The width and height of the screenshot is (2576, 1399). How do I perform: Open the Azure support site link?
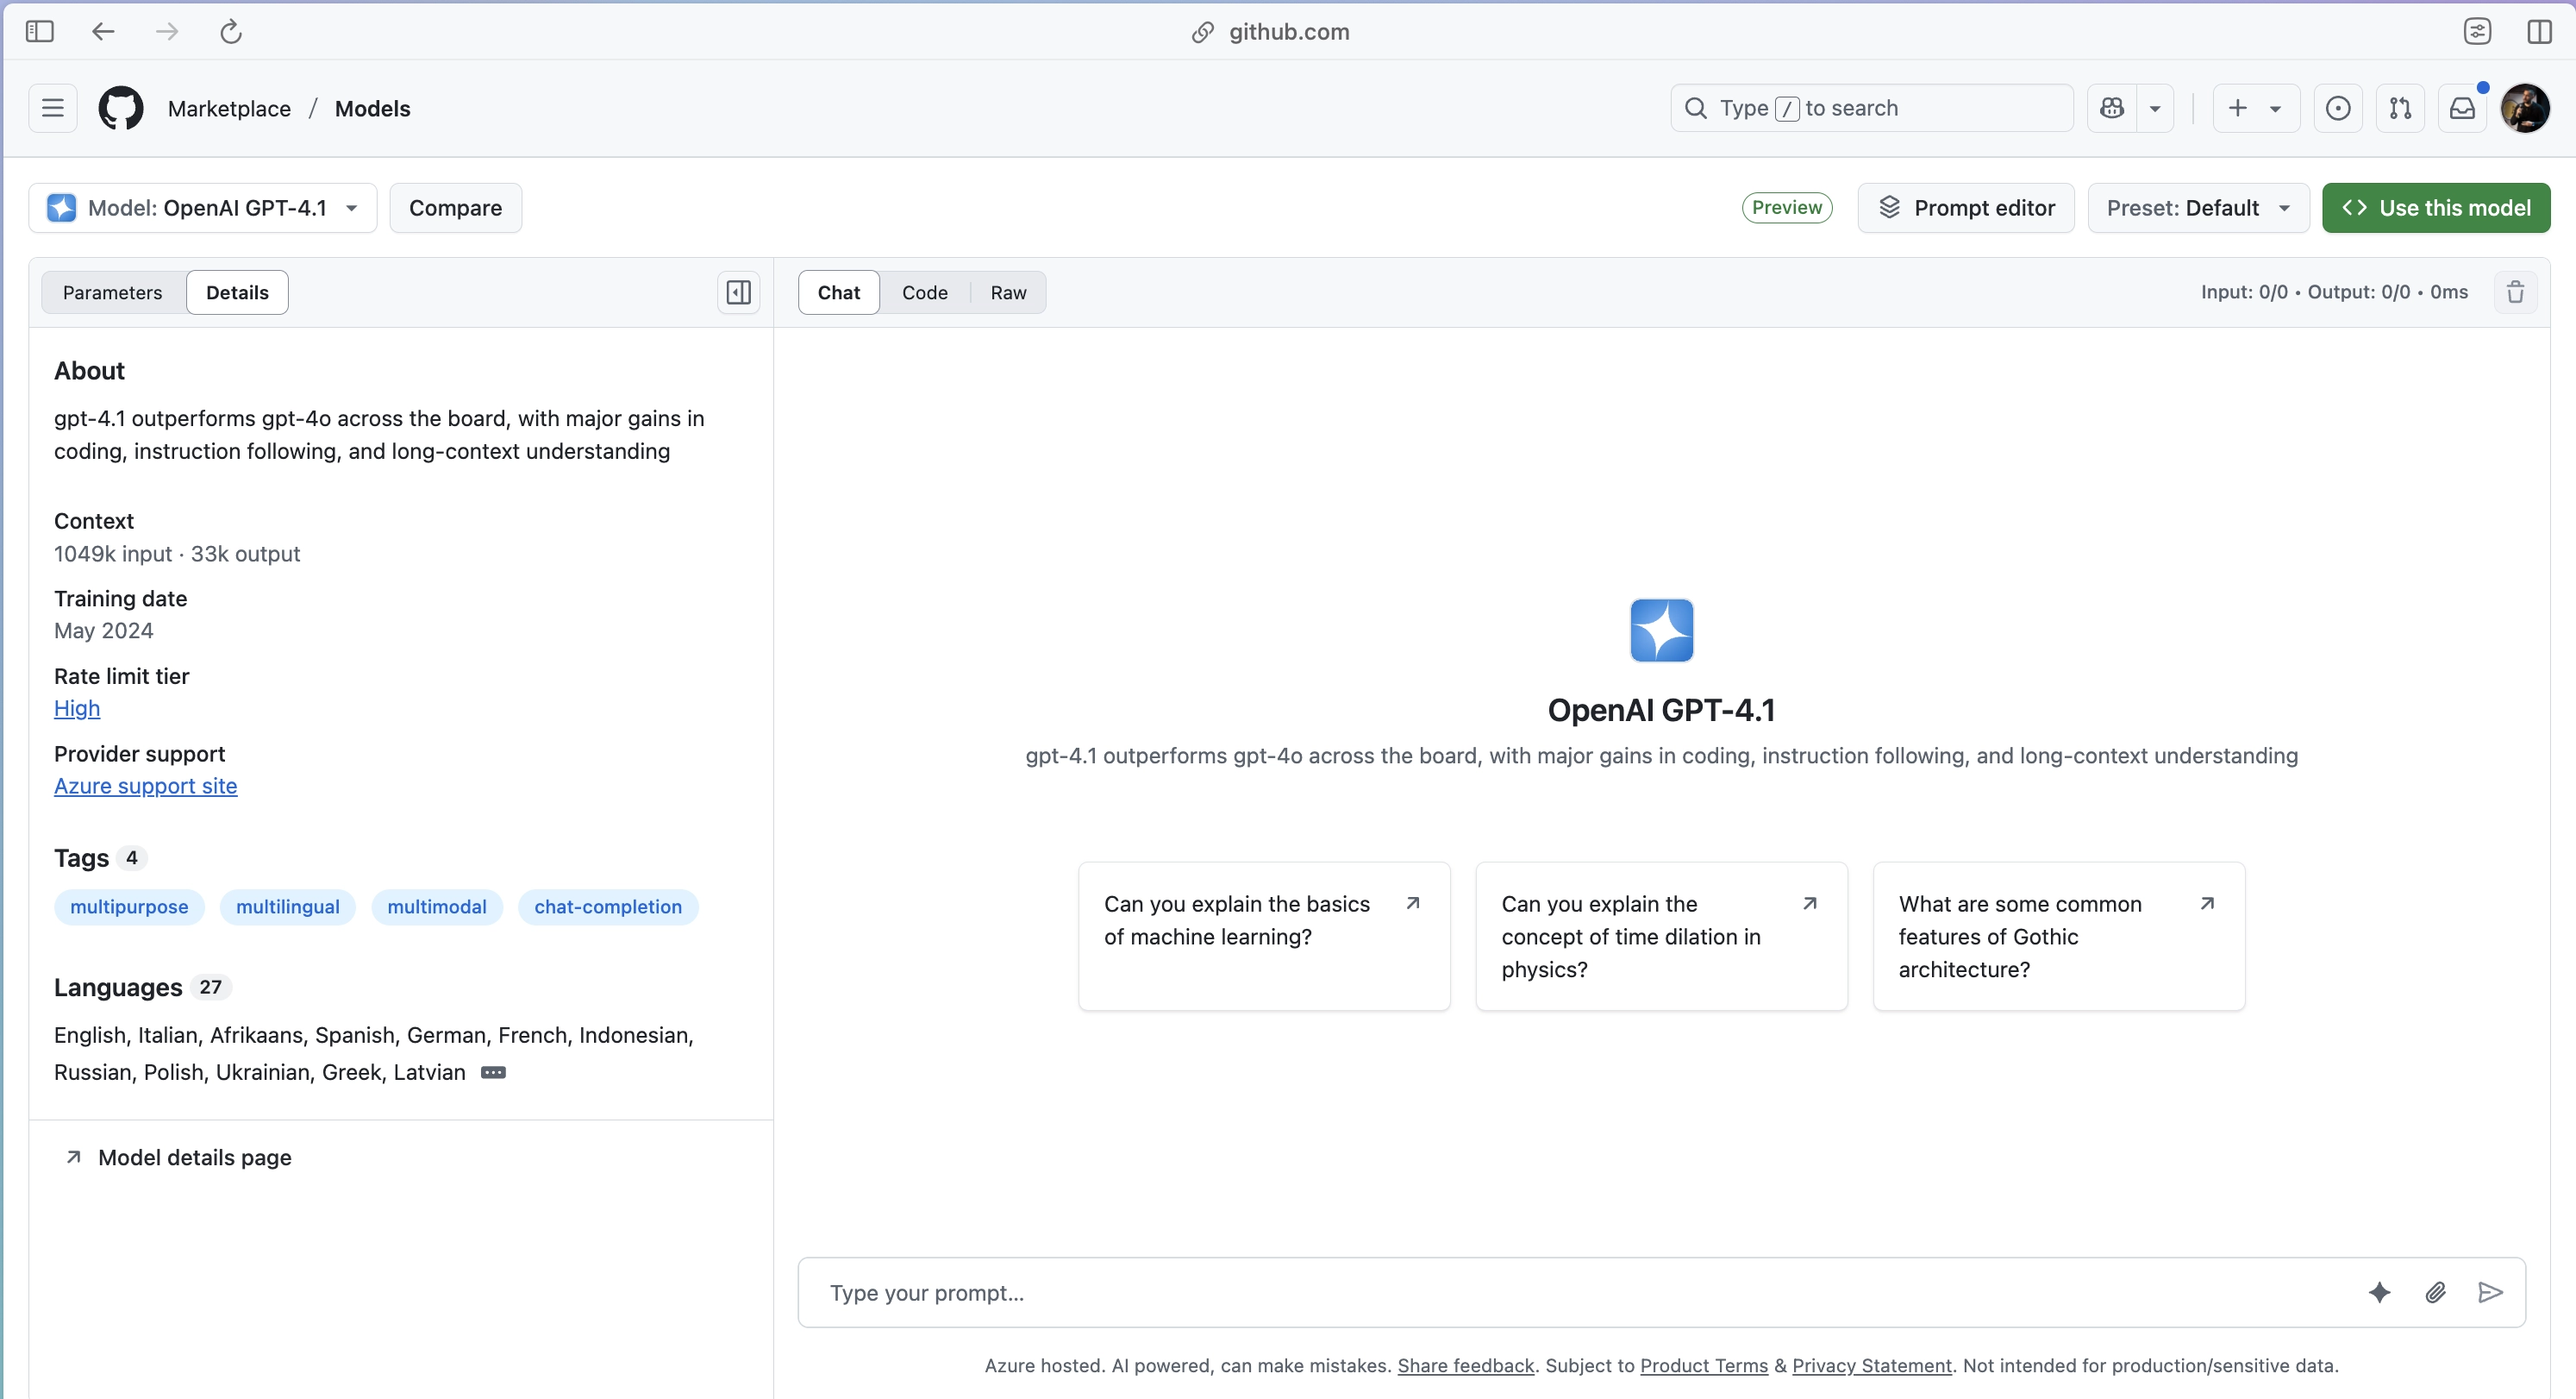[x=146, y=787]
